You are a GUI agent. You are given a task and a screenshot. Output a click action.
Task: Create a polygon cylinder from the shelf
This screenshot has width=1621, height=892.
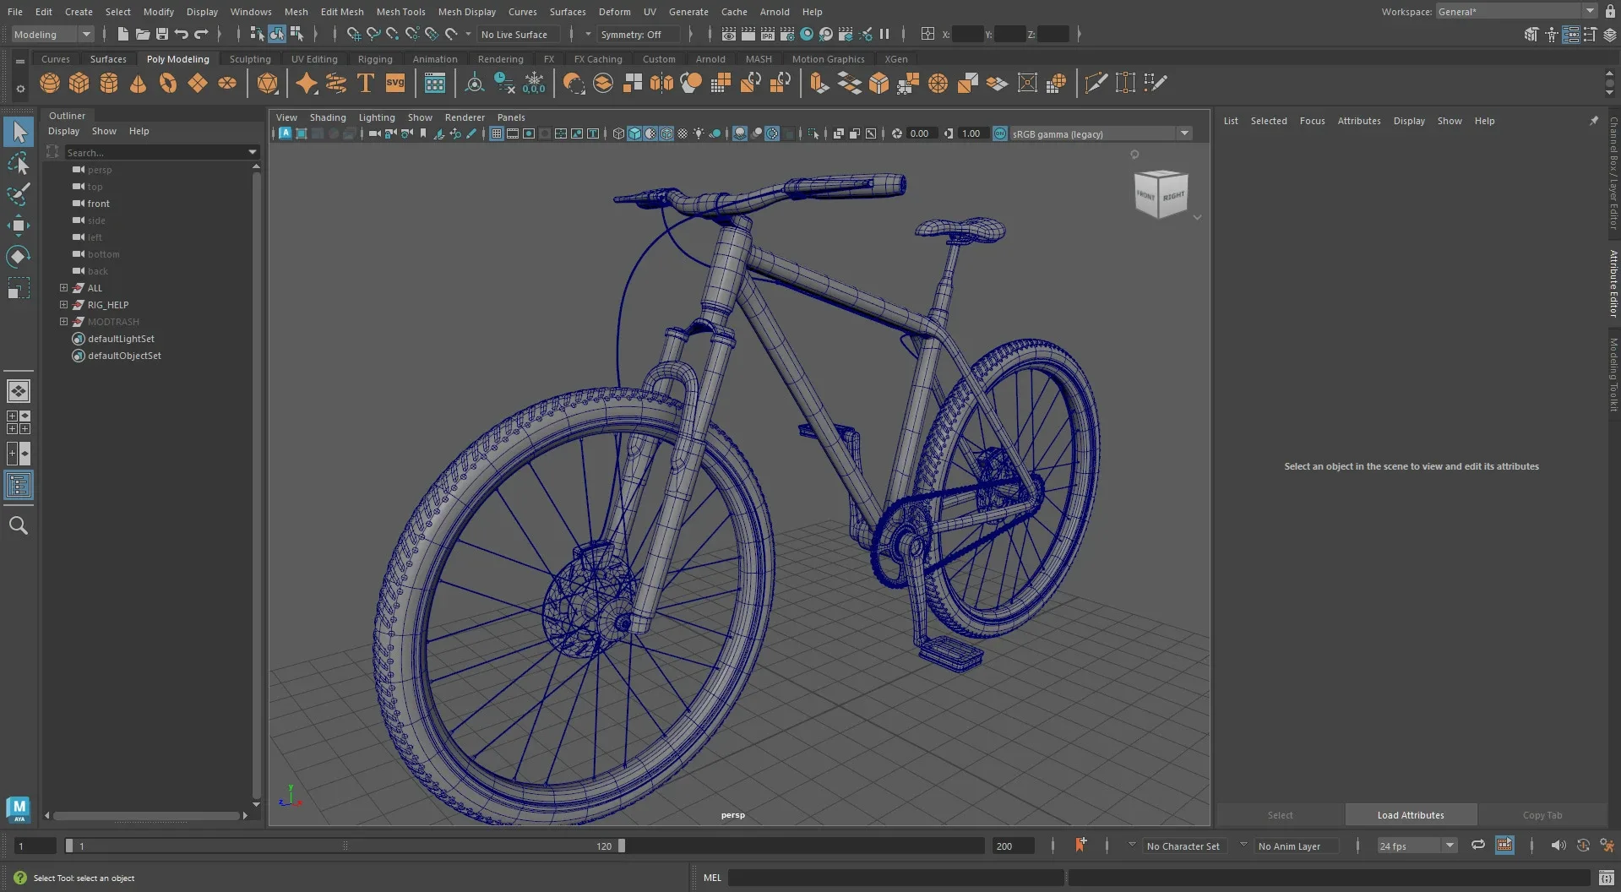tap(109, 83)
